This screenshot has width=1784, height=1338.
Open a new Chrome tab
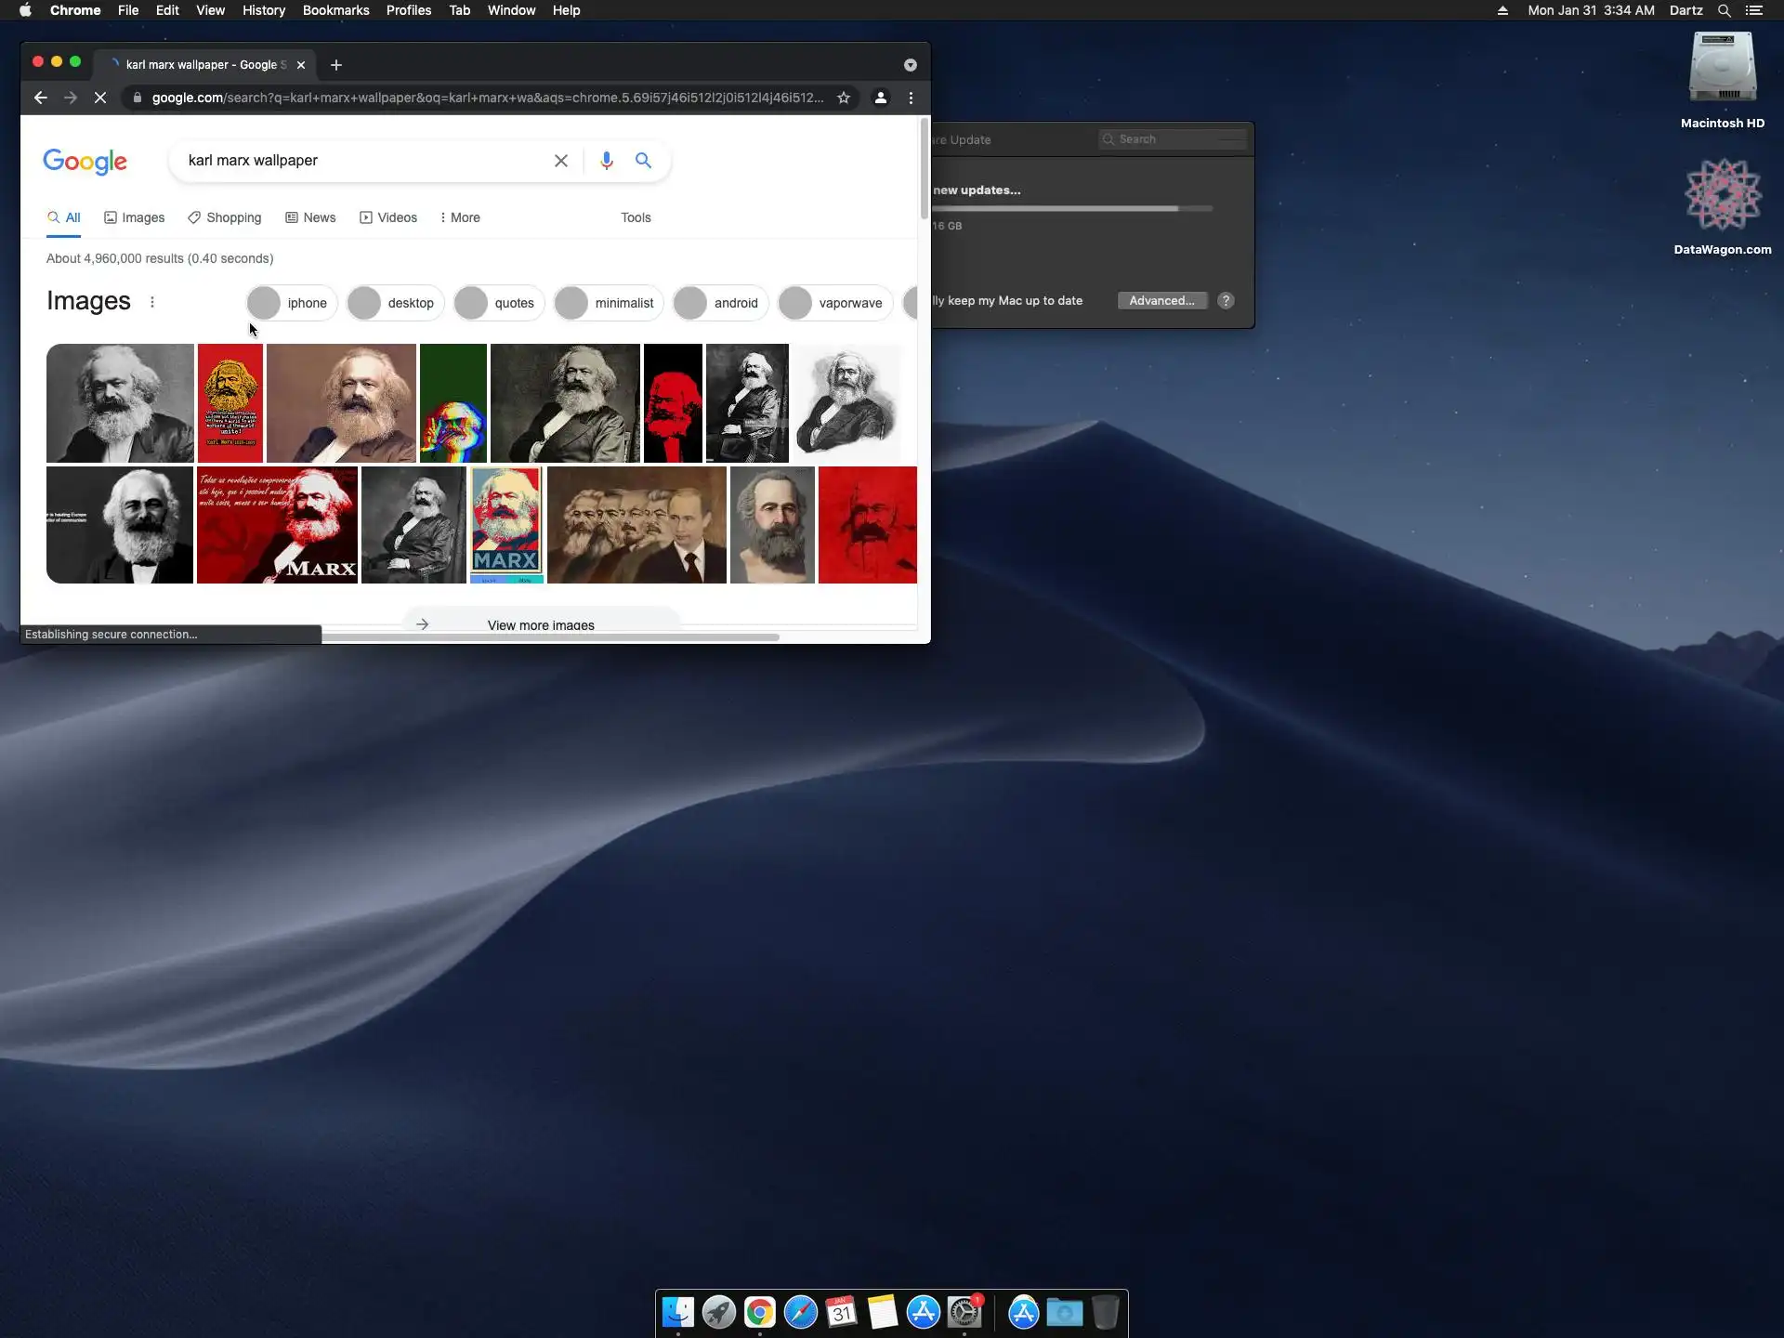point(336,65)
